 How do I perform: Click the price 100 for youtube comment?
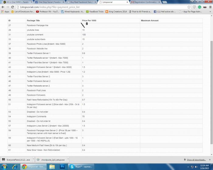pyautogui.click(x=84, y=35)
